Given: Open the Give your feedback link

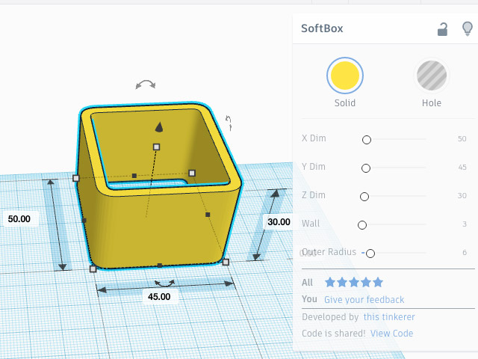Looking at the screenshot, I should (x=364, y=300).
